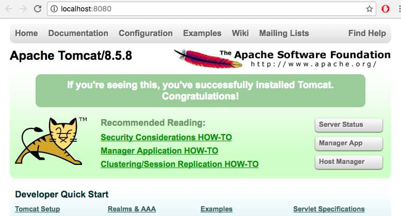The image size is (401, 216).
Task: Reload the page with the refresh icon
Action: [x=38, y=9]
